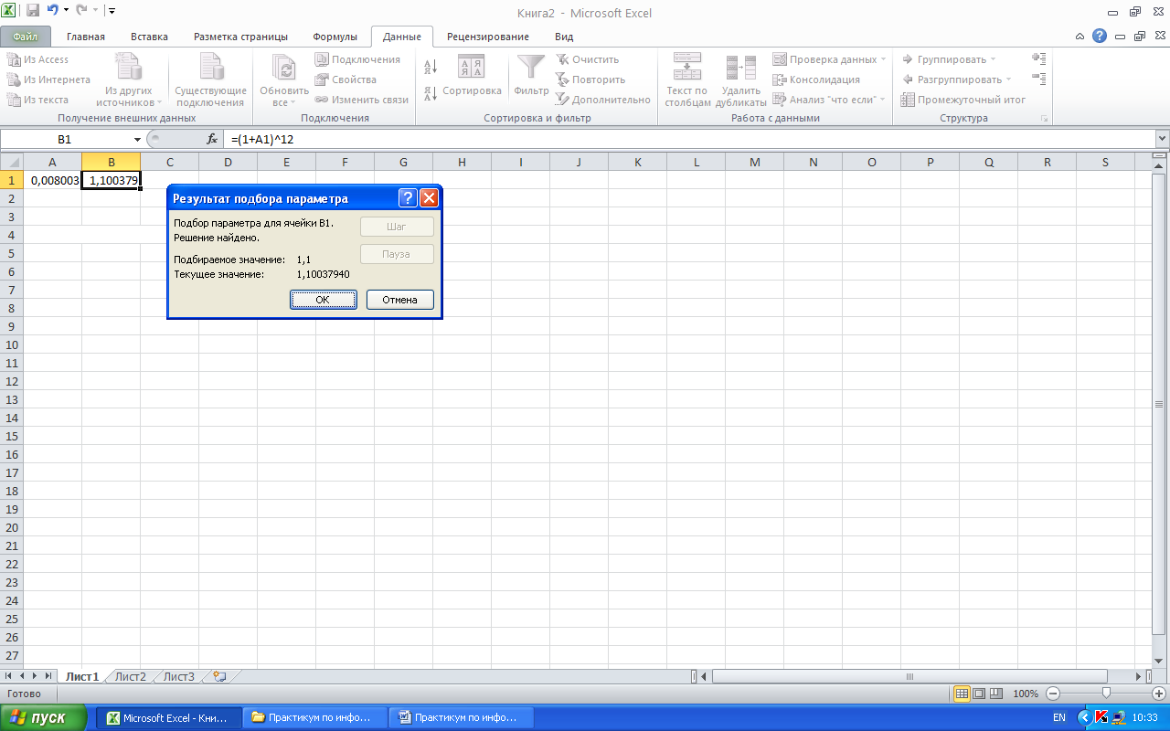The width and height of the screenshot is (1170, 731).
Task: Click Cancel (Отмена) in Goal Seek dialog
Action: point(400,300)
